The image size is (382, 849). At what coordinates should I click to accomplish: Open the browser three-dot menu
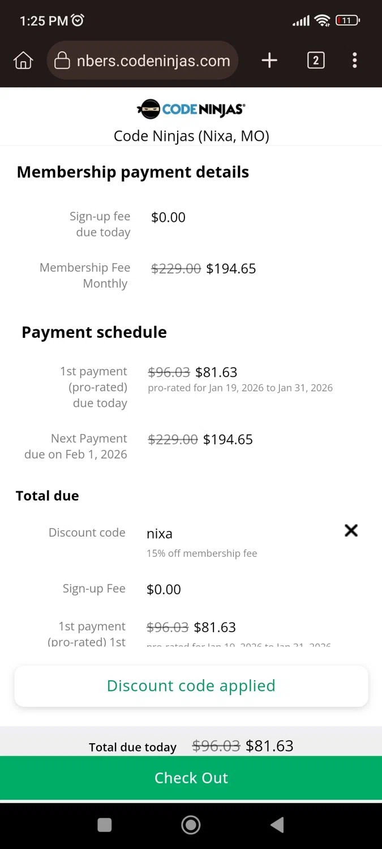pos(355,61)
